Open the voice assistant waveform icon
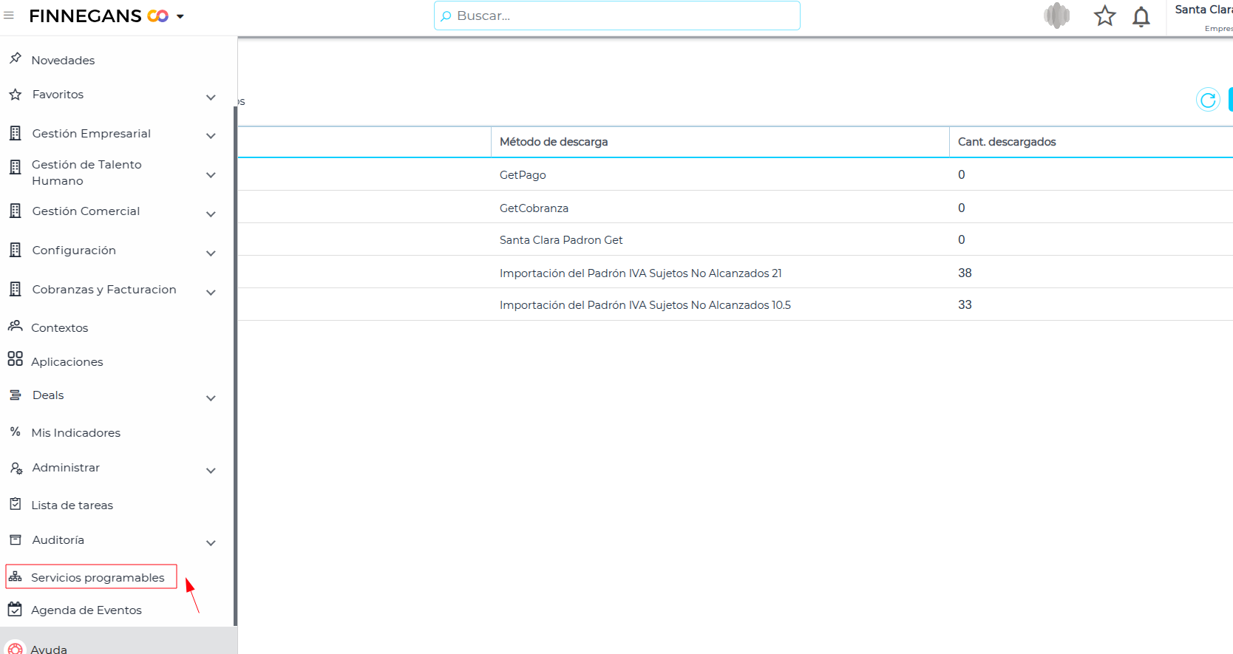The width and height of the screenshot is (1233, 654). click(1057, 16)
